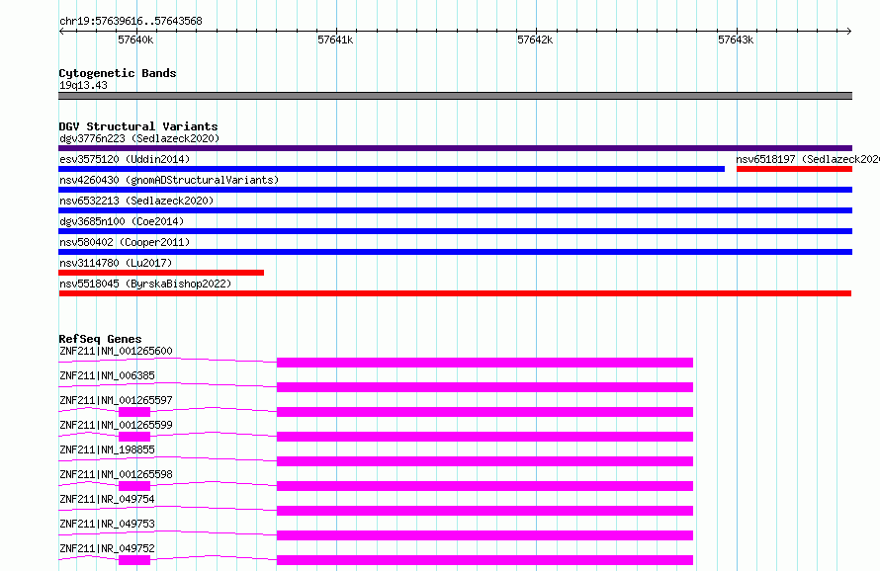The image size is (880, 571).
Task: Click the 57640k ruler tick label
Action: [135, 40]
